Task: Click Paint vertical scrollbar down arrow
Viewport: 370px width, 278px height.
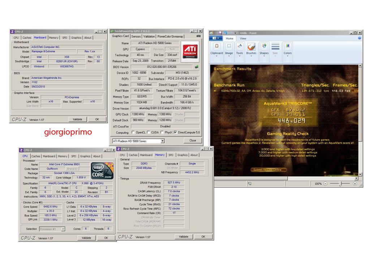Action: point(360,174)
